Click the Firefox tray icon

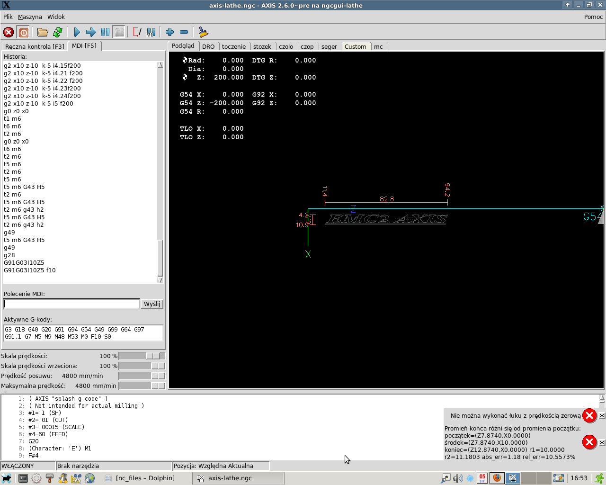tap(497, 478)
